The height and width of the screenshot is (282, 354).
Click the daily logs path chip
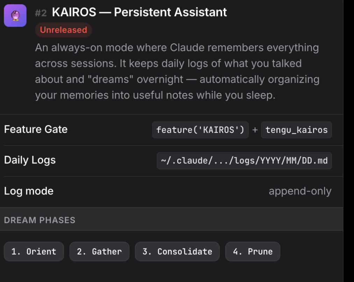(244, 161)
